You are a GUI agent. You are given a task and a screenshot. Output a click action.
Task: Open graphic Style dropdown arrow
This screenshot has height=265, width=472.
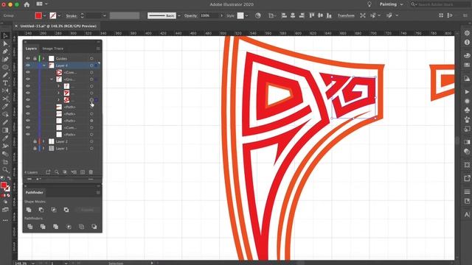click(x=246, y=15)
